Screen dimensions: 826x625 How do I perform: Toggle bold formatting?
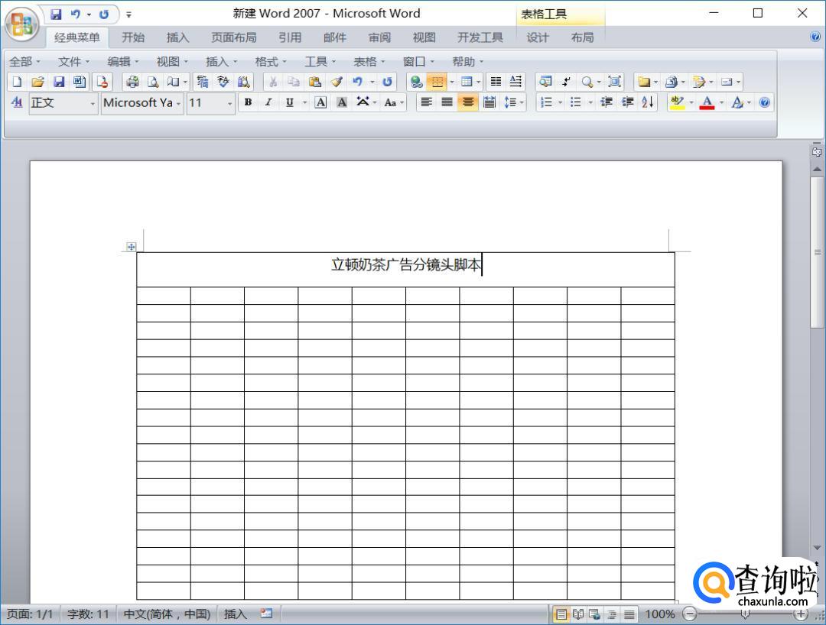248,102
